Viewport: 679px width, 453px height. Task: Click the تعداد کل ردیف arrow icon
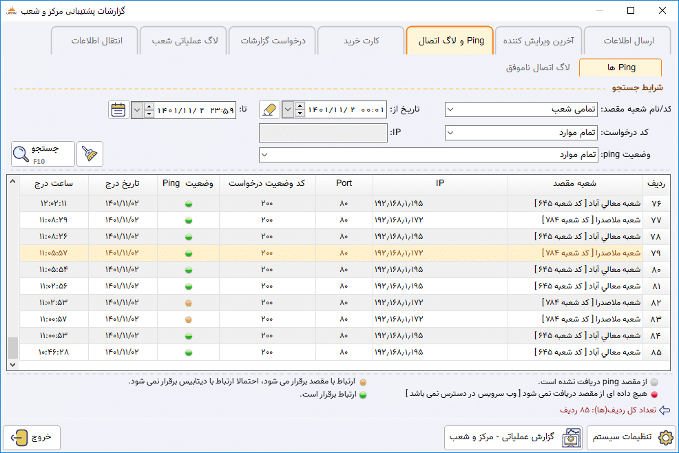point(665,410)
